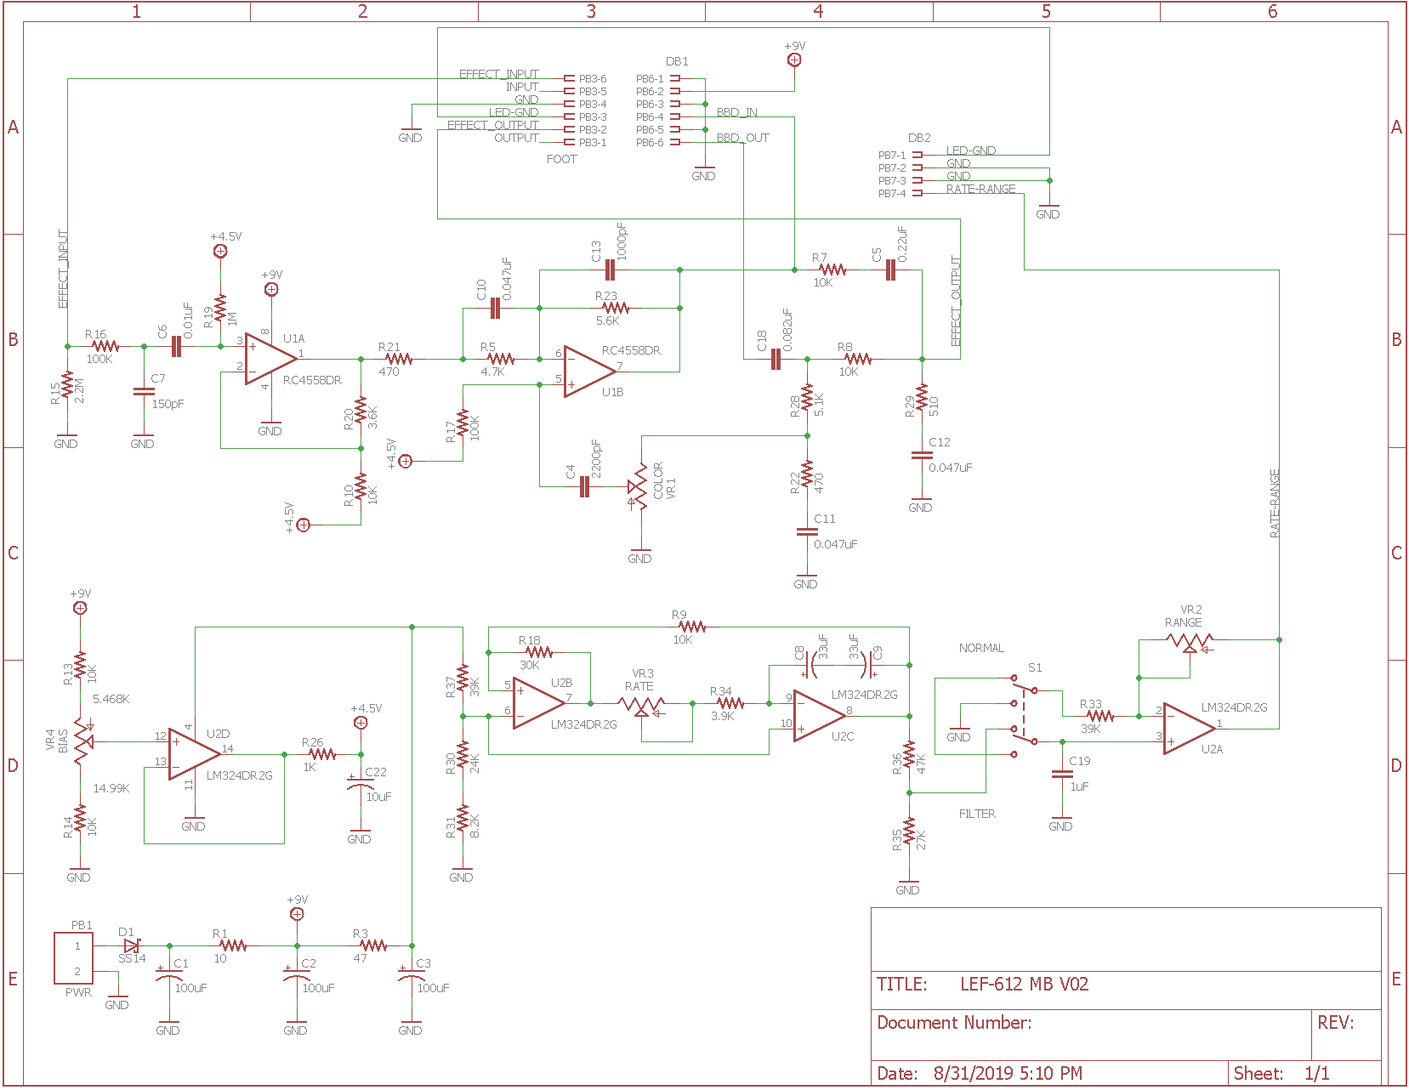1409x1090 pixels.
Task: Click the Date 8/31/2019 5:10 PM text
Action: pos(980,1073)
